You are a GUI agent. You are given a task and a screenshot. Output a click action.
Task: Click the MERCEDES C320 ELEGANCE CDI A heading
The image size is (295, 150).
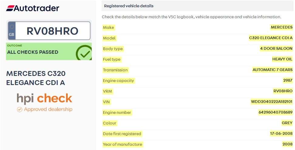(36, 78)
